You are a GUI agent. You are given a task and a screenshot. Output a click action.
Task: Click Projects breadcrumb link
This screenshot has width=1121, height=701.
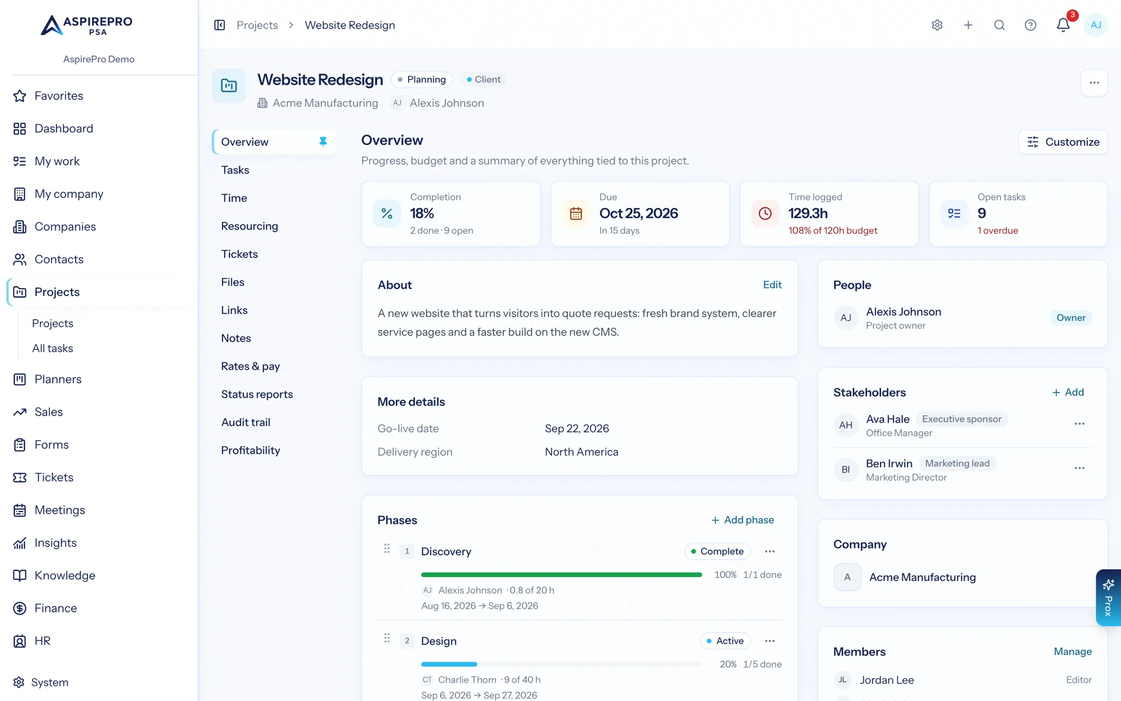(257, 25)
